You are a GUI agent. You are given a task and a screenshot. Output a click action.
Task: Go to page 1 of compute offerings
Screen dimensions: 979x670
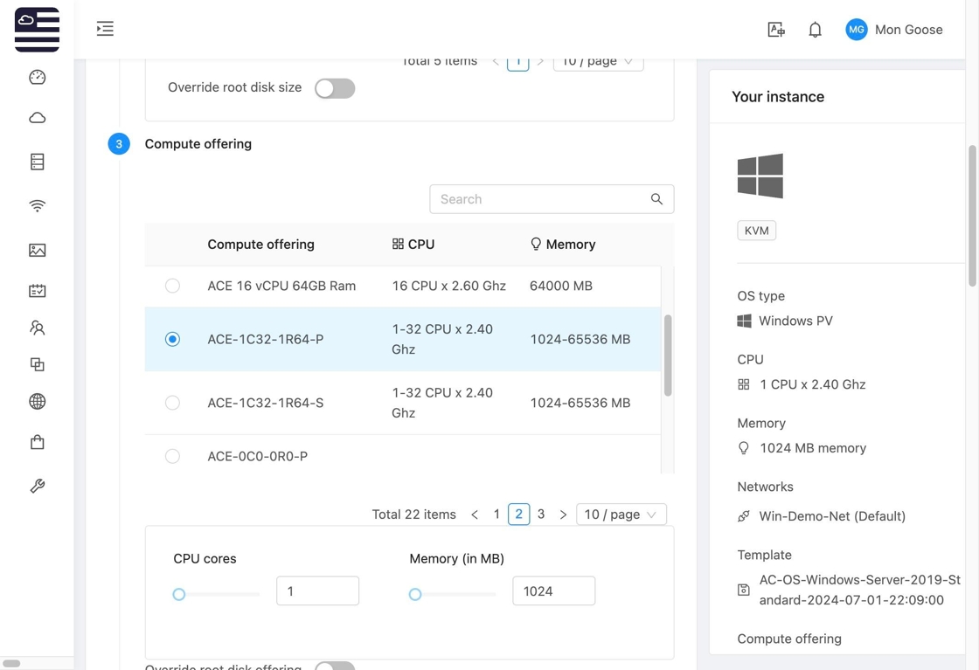[x=496, y=515]
